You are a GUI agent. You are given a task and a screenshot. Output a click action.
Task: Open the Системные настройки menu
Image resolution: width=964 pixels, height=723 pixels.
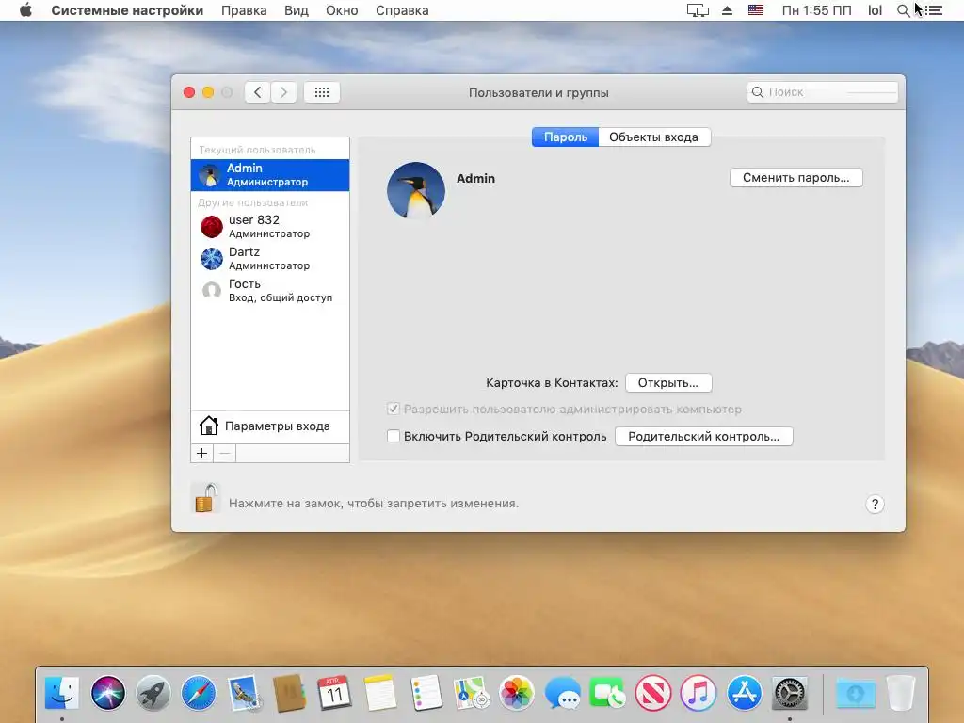pyautogui.click(x=127, y=10)
